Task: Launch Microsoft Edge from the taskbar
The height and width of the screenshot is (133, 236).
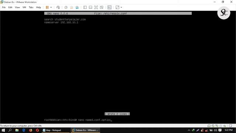Action: tap(24, 130)
